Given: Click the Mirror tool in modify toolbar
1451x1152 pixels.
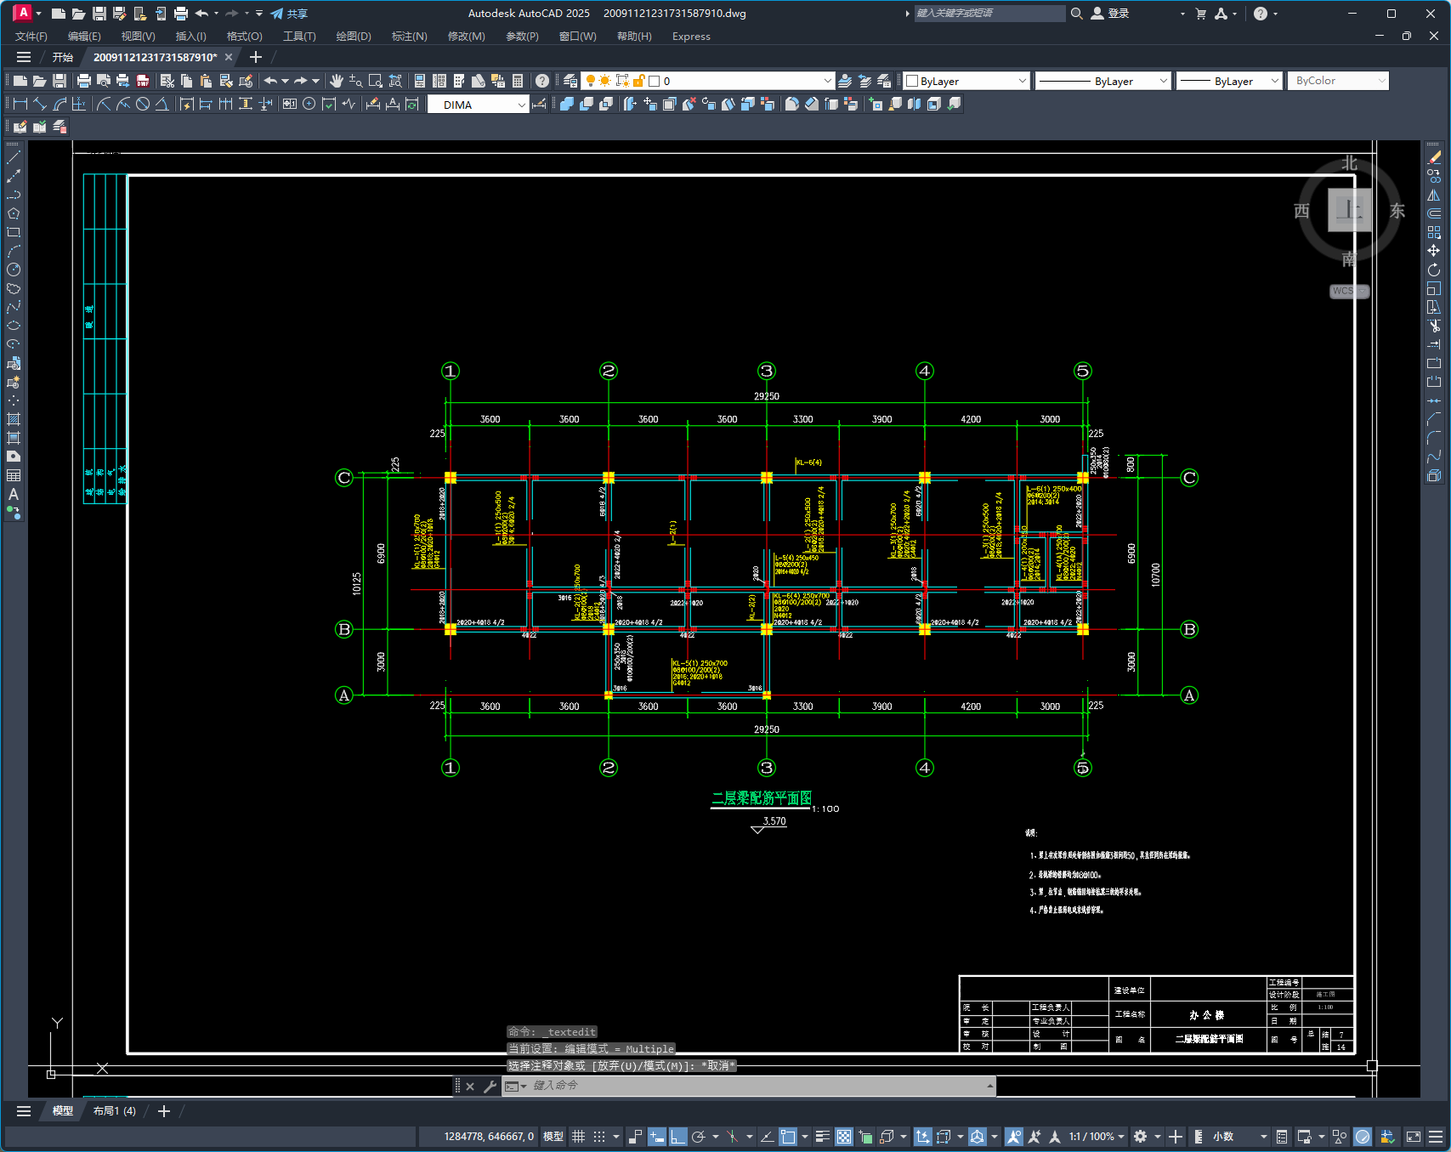Looking at the screenshot, I should click(x=1434, y=195).
